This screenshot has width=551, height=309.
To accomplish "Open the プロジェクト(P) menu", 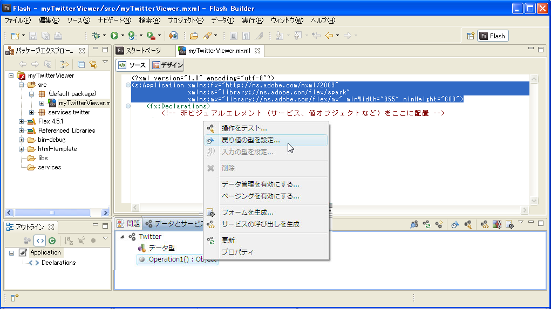I will [186, 20].
